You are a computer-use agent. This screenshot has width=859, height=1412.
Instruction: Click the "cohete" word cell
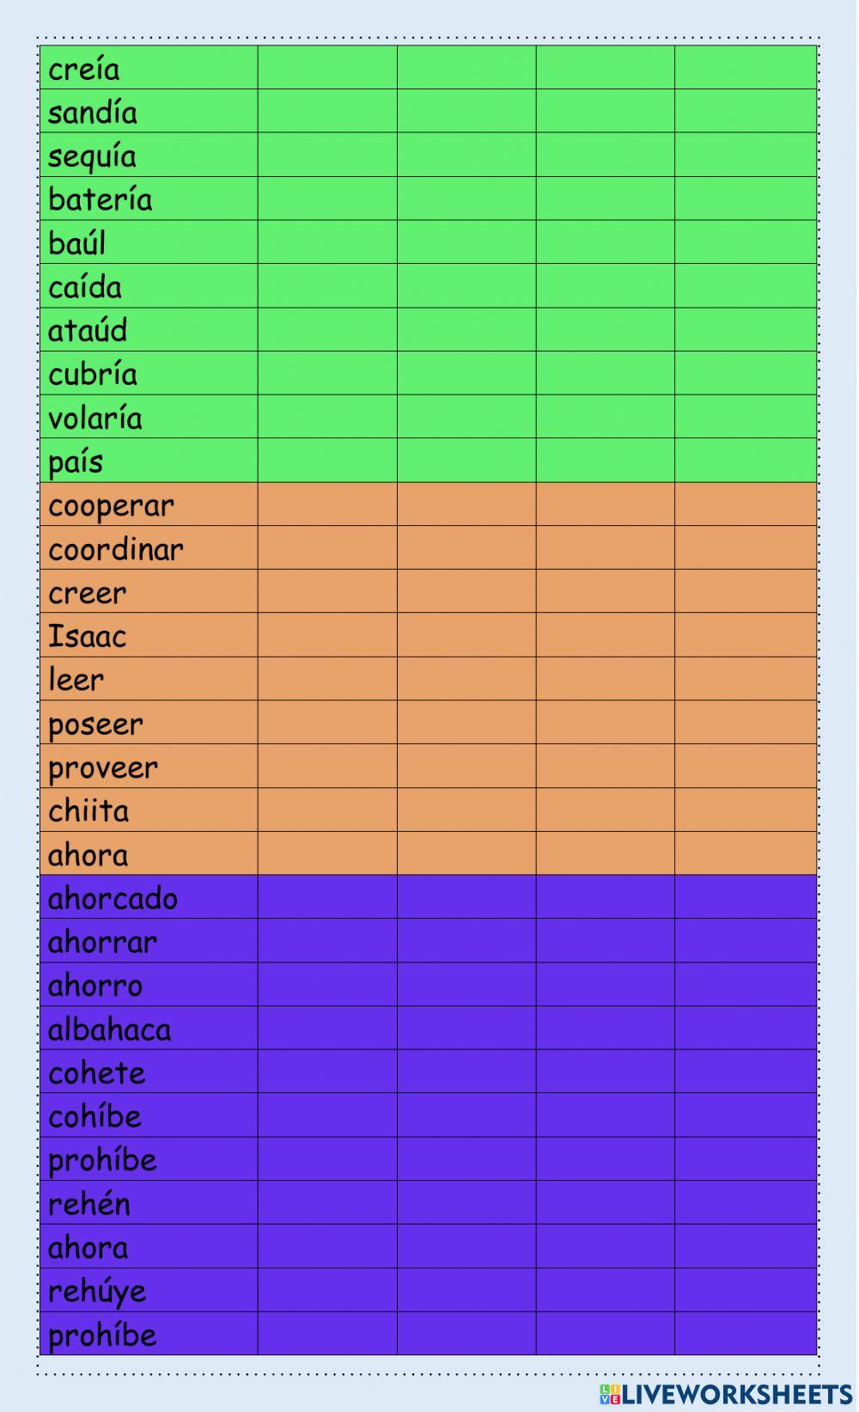click(97, 1073)
